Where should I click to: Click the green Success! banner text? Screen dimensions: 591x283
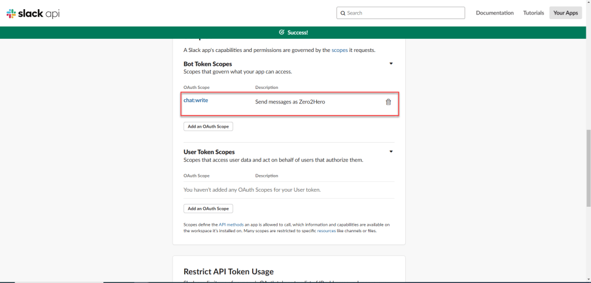pyautogui.click(x=297, y=32)
